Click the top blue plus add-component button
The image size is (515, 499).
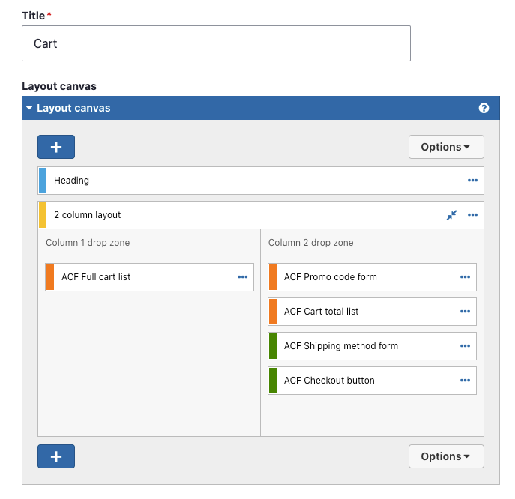click(x=56, y=147)
